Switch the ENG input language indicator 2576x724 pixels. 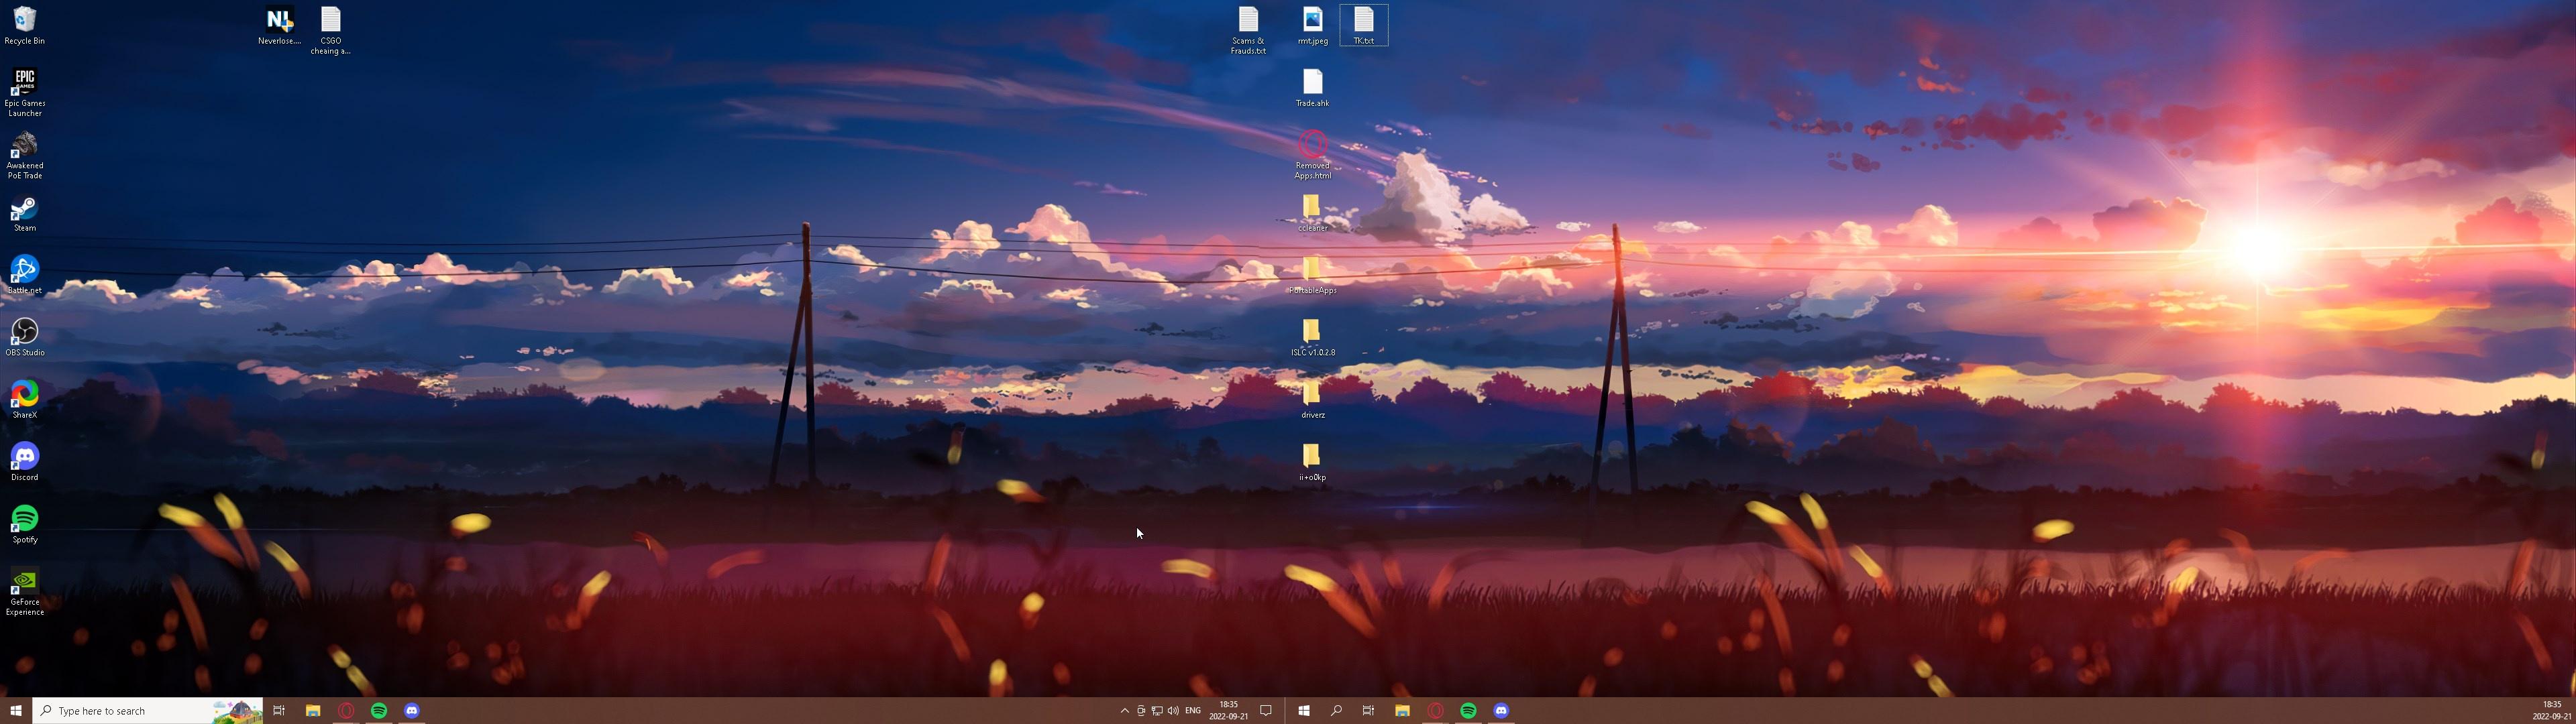click(x=1192, y=711)
